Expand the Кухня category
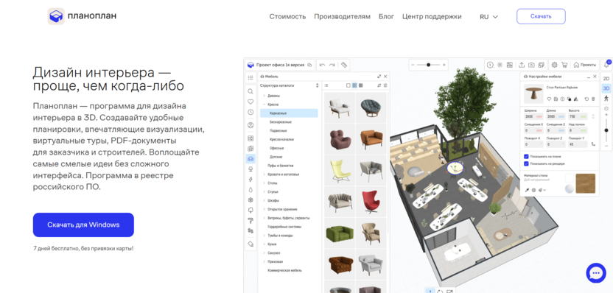Image resolution: width=613 pixels, height=293 pixels. pyautogui.click(x=265, y=244)
